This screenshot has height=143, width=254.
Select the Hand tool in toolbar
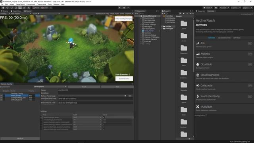(x=3, y=8)
